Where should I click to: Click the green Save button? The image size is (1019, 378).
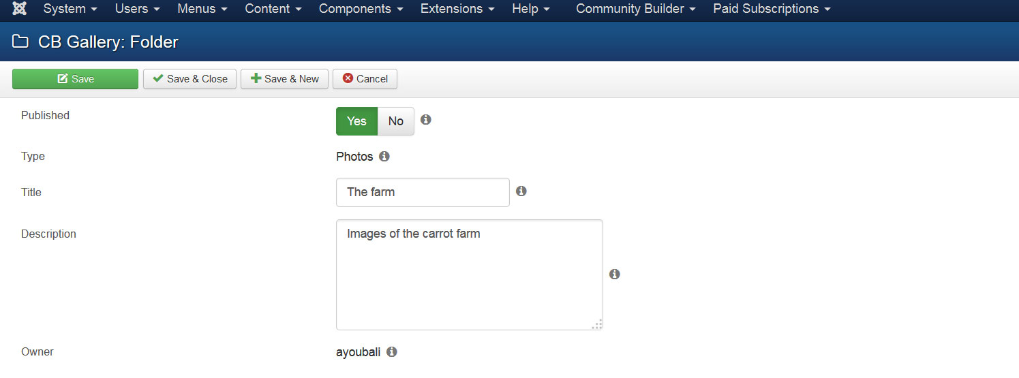(x=75, y=79)
